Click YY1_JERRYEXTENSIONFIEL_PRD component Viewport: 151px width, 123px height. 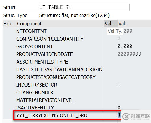[52, 115]
